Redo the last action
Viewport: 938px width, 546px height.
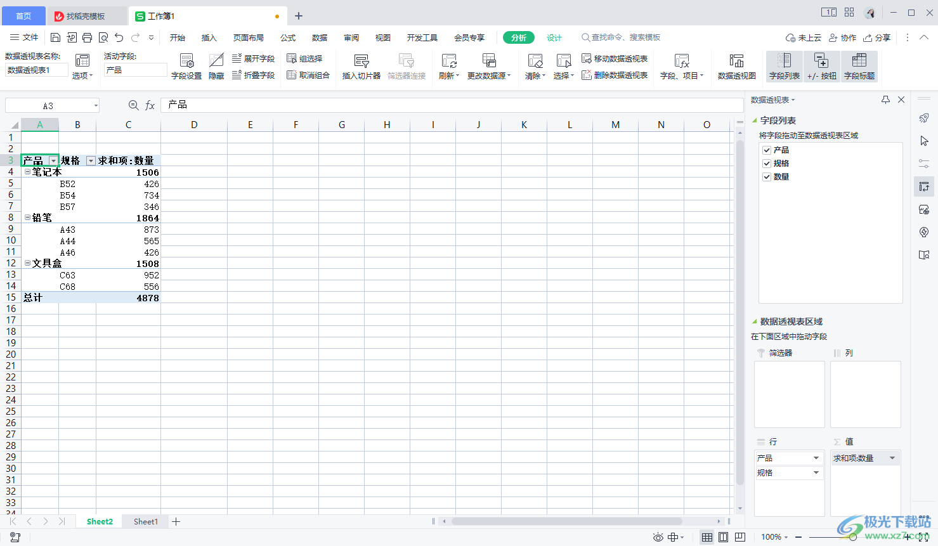135,38
